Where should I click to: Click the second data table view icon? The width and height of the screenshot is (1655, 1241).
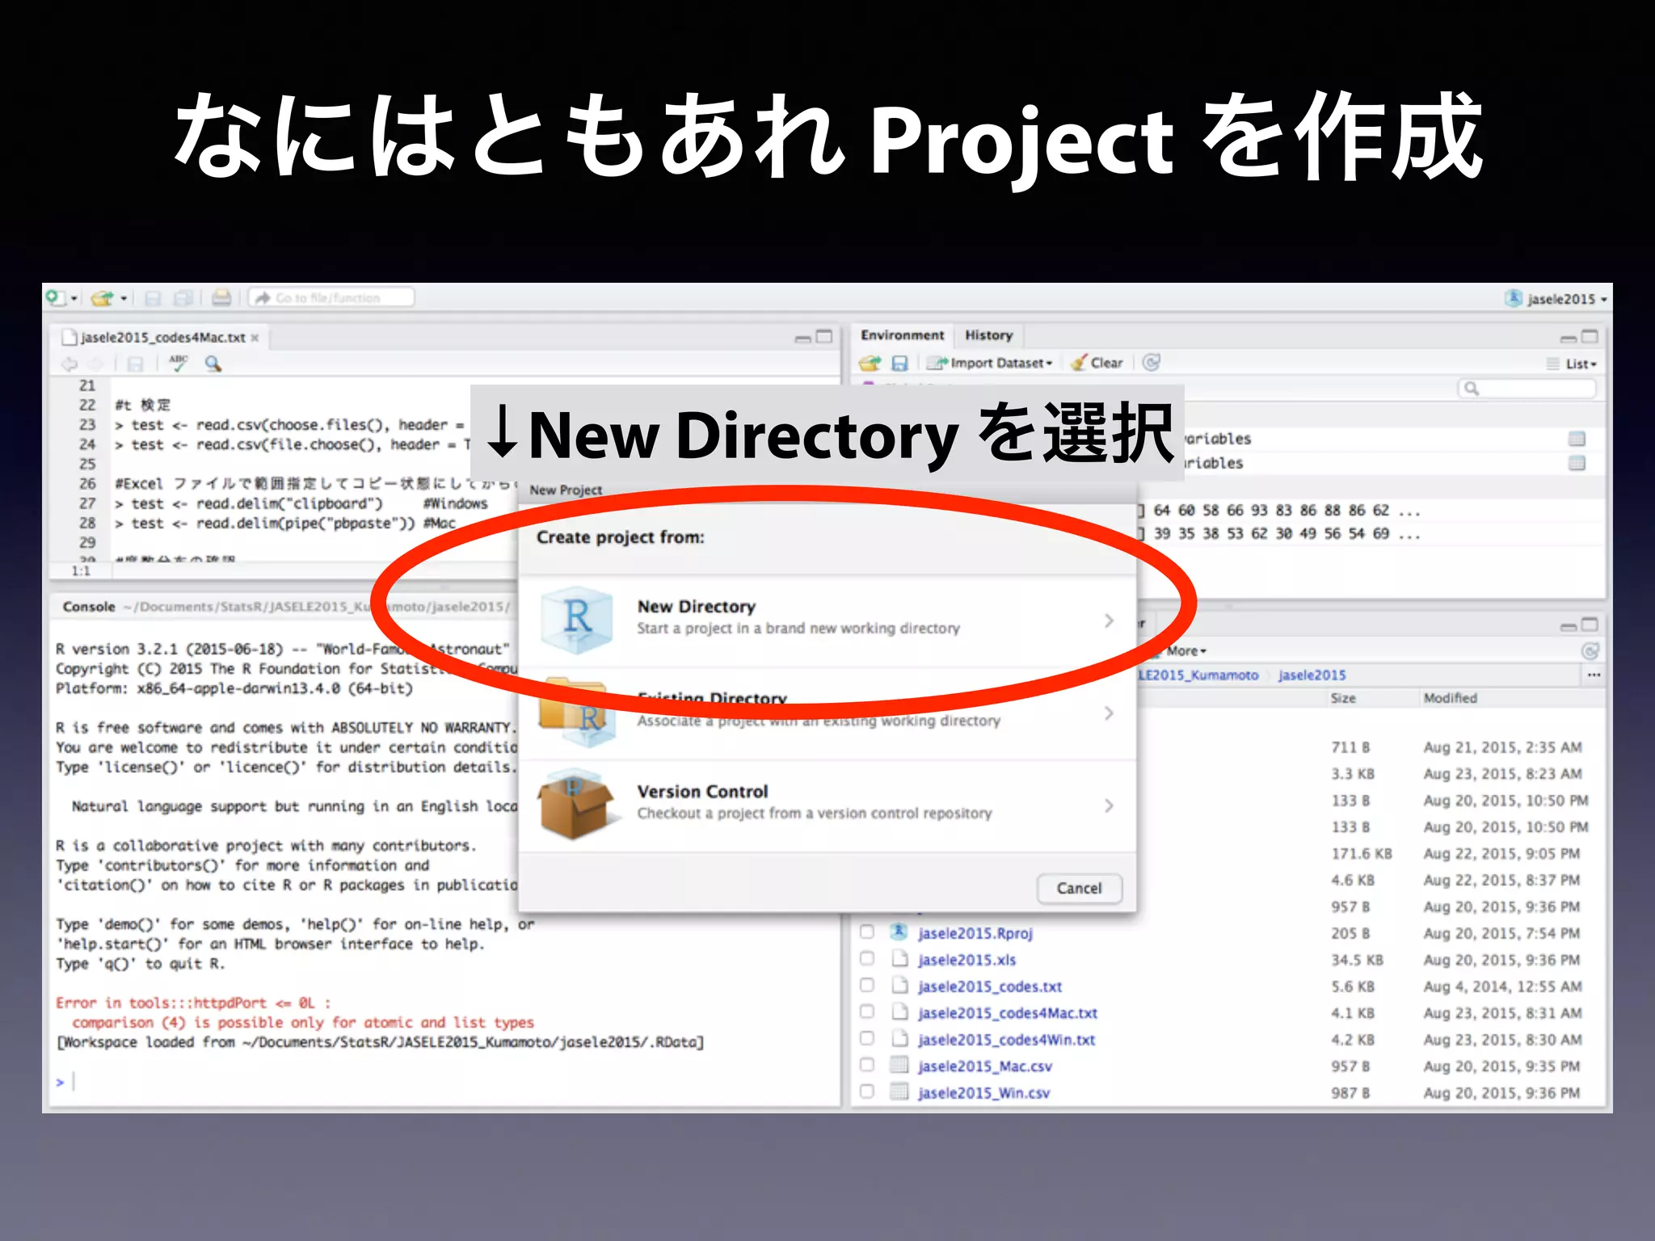coord(1577,463)
